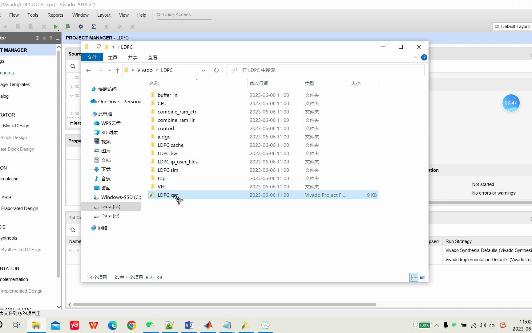532x333 pixels.
Task: Select the buffer_in folder
Action: (x=167, y=95)
